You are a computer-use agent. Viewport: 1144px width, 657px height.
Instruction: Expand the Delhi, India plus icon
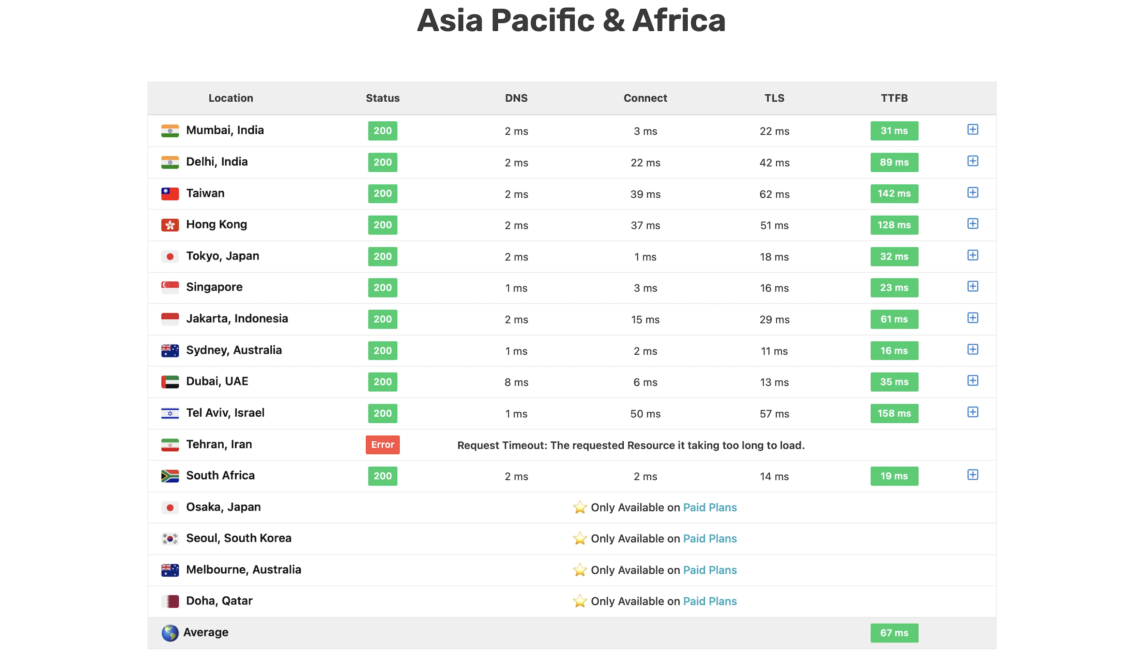(972, 161)
